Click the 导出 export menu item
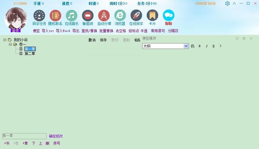 click(x=76, y=31)
